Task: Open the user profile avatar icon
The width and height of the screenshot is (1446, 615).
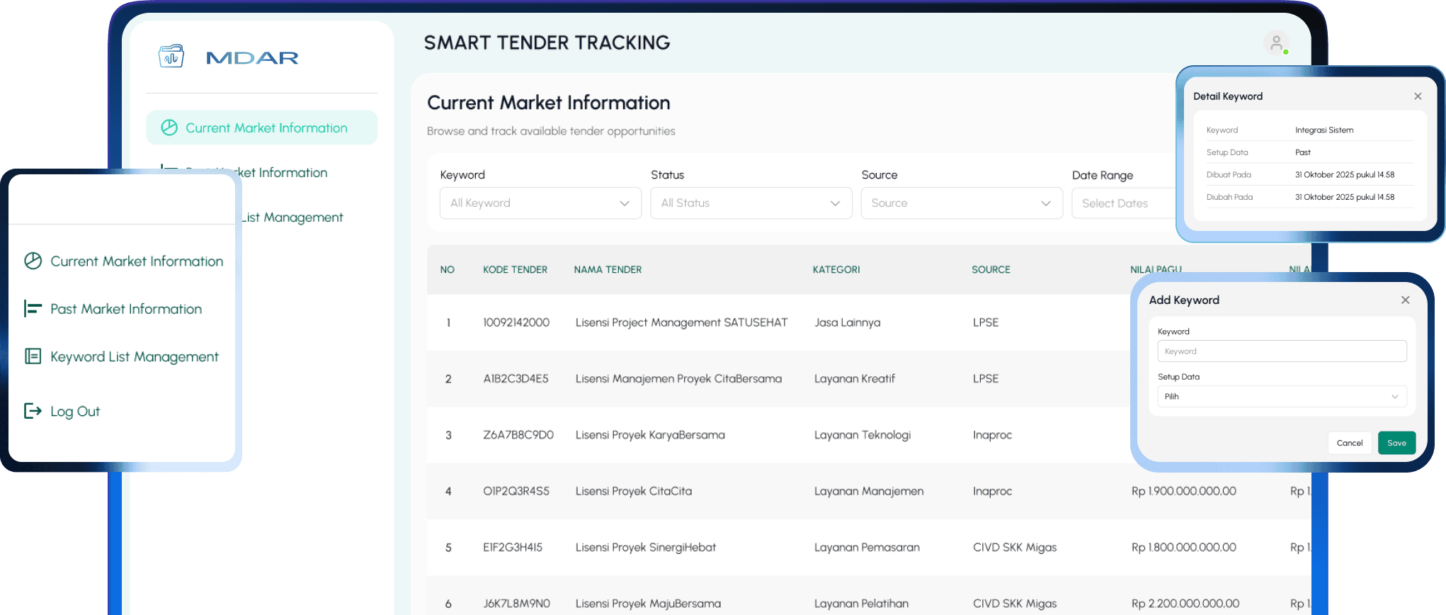Action: coord(1276,43)
